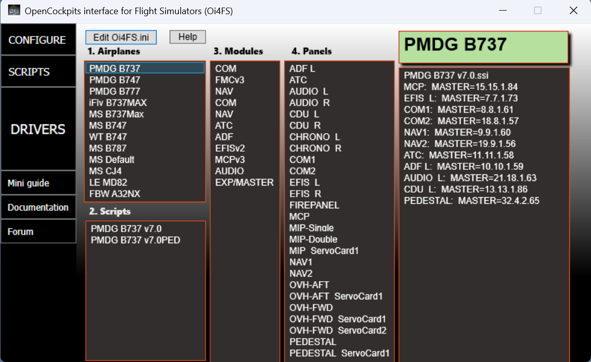Select ADF L panel
The width and height of the screenshot is (591, 362).
click(x=302, y=68)
